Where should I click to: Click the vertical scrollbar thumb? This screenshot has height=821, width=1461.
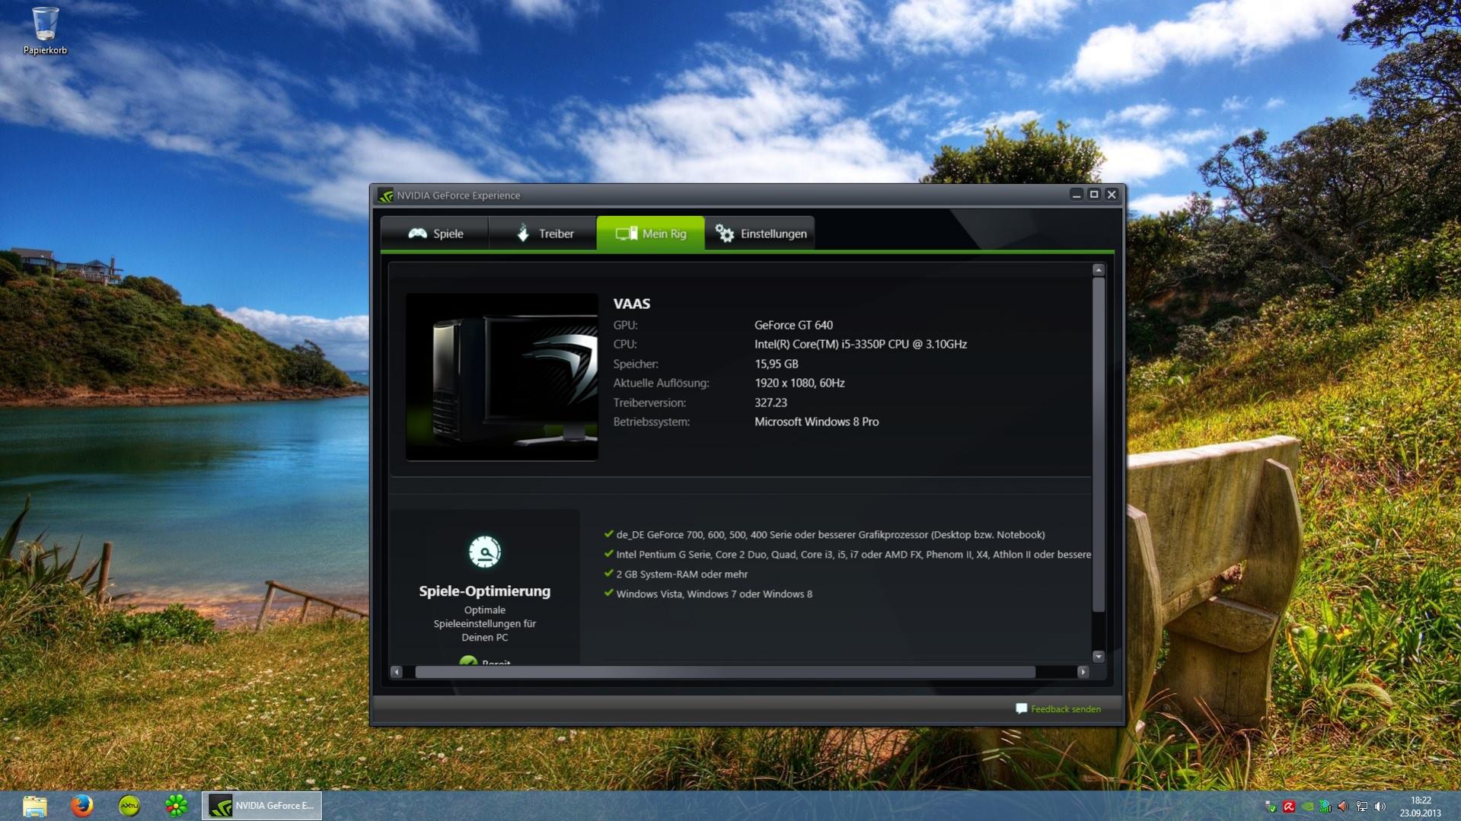(x=1098, y=444)
